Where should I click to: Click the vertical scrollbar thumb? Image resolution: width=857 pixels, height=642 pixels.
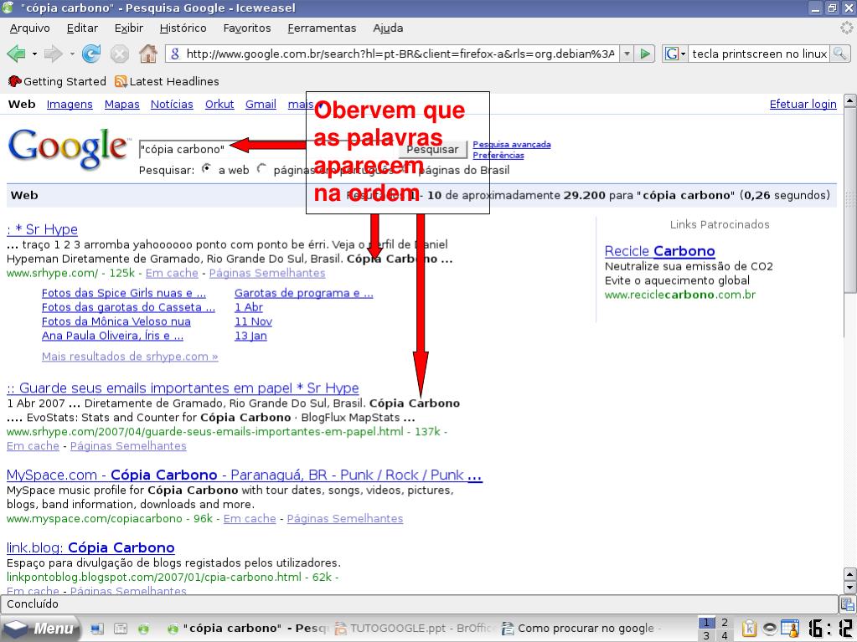[850, 201]
